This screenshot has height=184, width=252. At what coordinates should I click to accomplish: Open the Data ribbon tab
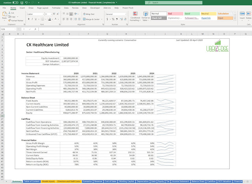click(x=66, y=8)
